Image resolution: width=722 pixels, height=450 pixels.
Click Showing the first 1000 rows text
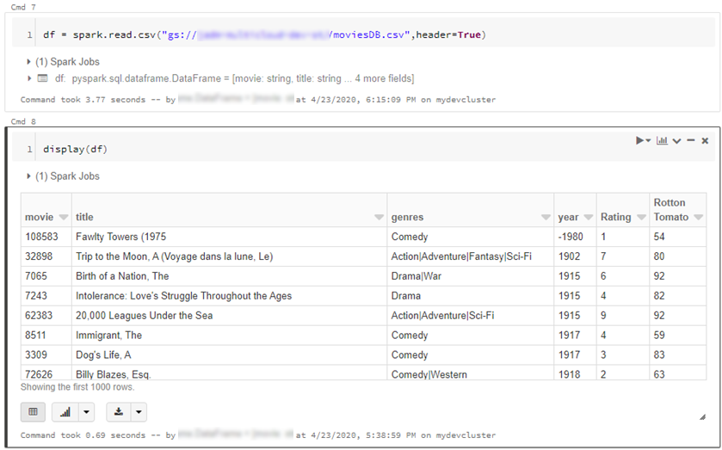click(77, 387)
